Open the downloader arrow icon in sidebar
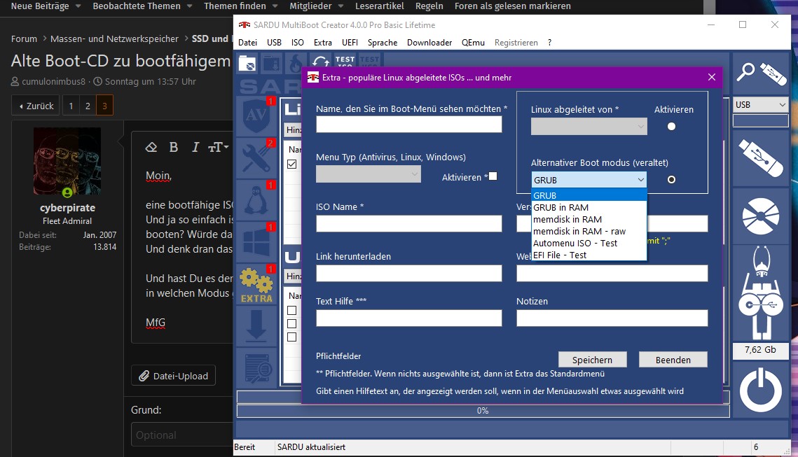This screenshot has width=798, height=457. [x=256, y=326]
